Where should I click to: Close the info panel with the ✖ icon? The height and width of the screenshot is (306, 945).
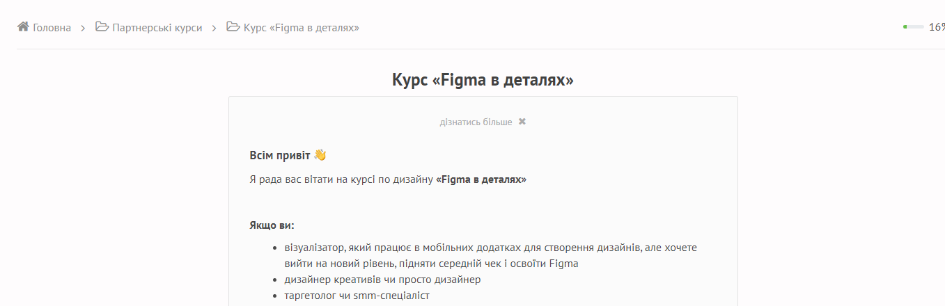click(522, 122)
